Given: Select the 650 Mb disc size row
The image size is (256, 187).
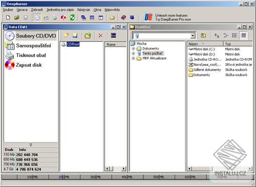Looking at the screenshot, I should coord(31,159).
